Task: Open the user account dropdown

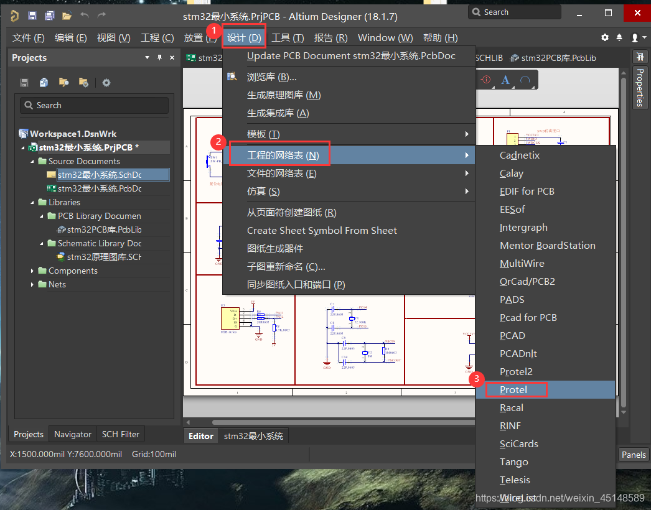Action: 637,38
